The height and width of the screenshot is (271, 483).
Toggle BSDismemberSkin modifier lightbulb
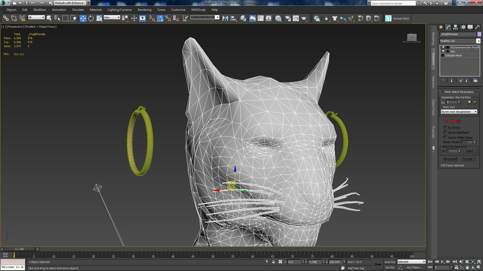coord(443,47)
